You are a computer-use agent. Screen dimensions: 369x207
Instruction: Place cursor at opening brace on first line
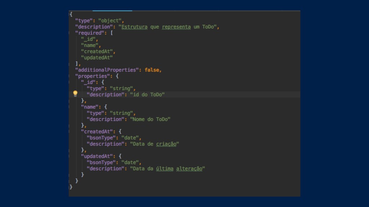coord(71,14)
